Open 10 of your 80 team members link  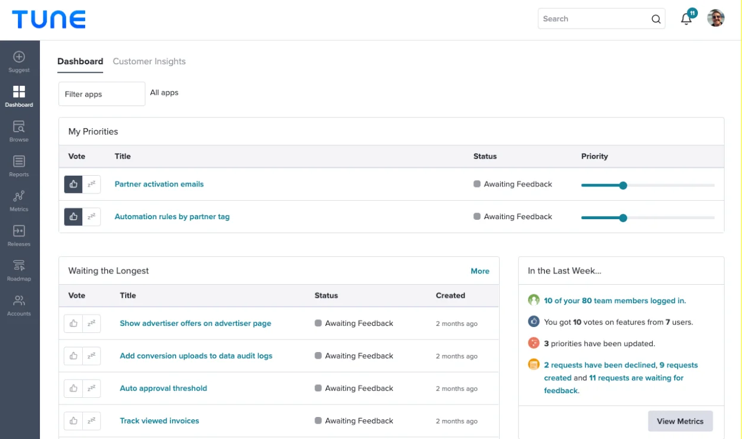615,301
